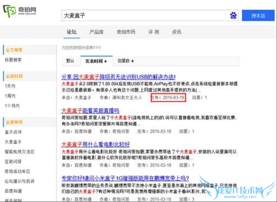Open result about 小米盒子1G增强版 鹏博宽带
The image size is (277, 202).
pos(125,178)
